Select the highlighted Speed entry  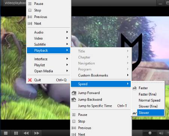click(101, 84)
